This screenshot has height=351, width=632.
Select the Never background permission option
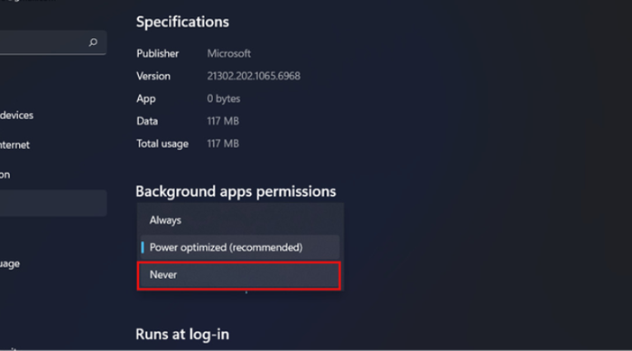pos(239,275)
